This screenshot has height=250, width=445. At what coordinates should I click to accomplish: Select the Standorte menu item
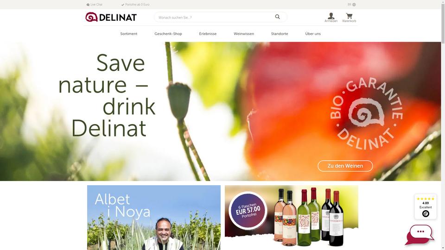280,34
